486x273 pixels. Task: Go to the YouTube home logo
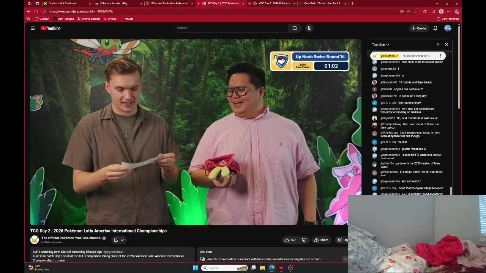coord(50,28)
